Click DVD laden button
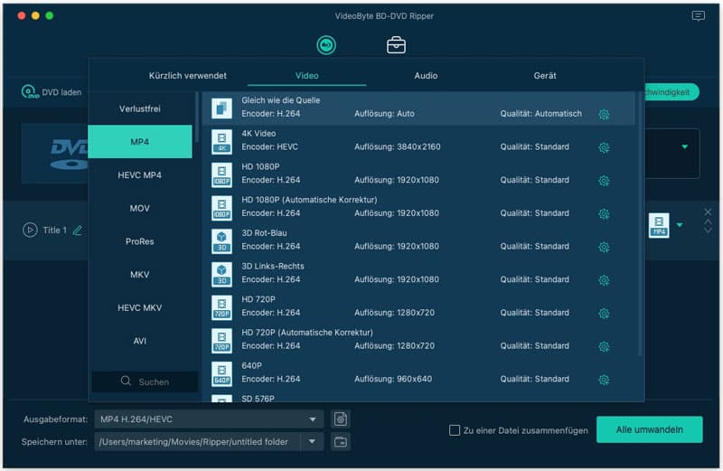The height and width of the screenshot is (471, 723). point(52,92)
